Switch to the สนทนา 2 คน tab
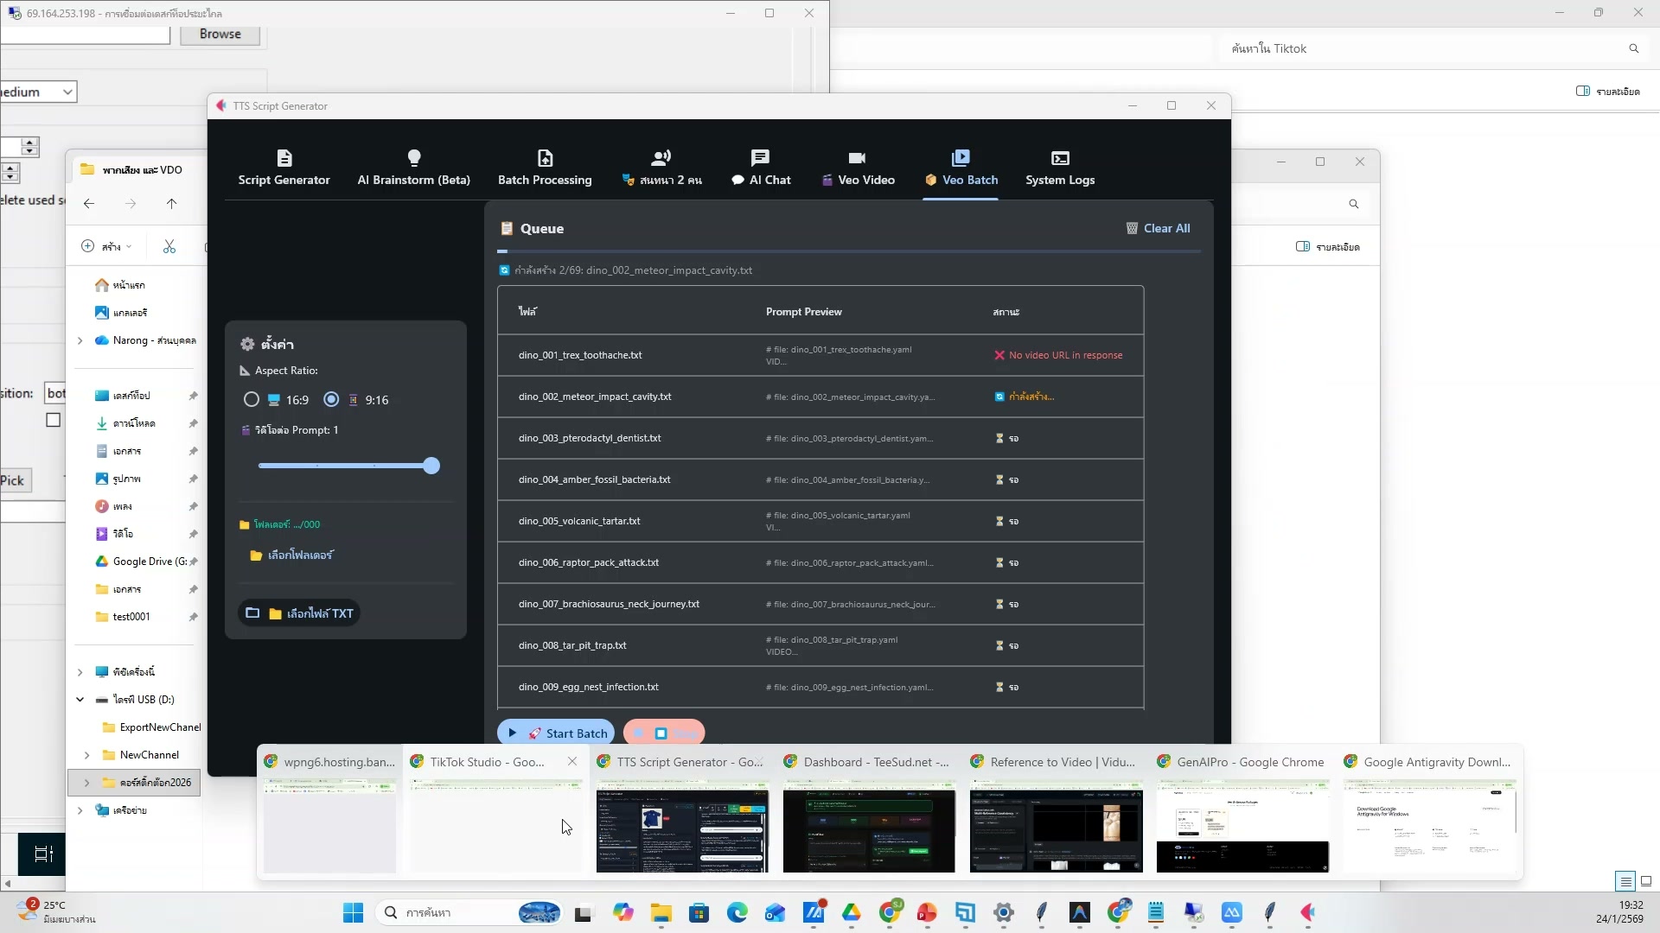 pyautogui.click(x=662, y=168)
